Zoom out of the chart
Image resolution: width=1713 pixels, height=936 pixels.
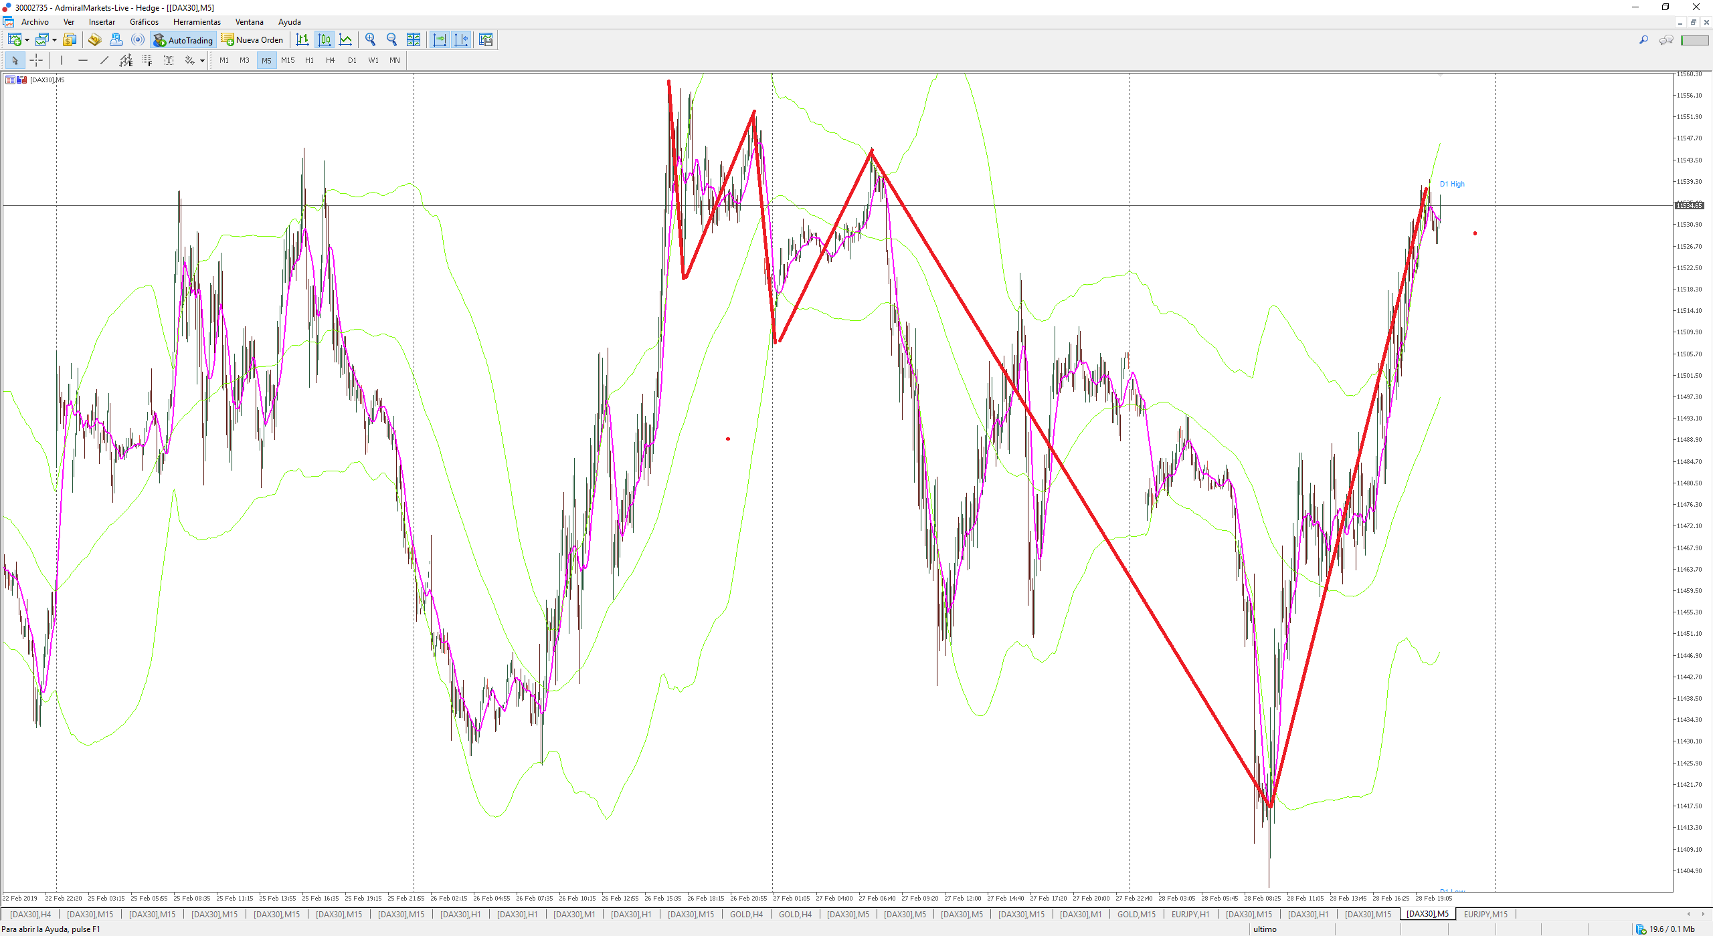click(x=392, y=40)
